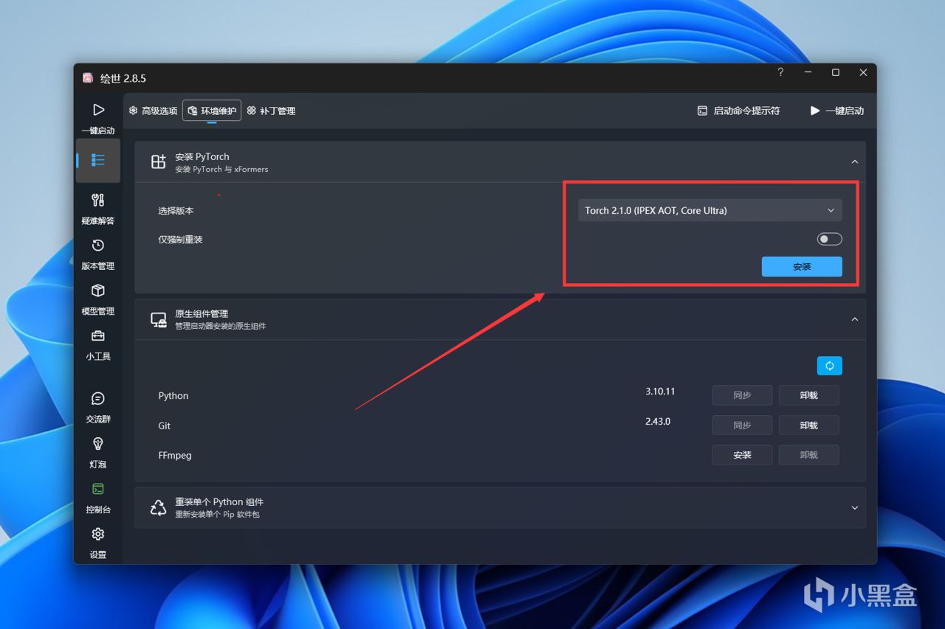Open 交流群 chat bubble icon
Viewport: 945px width, 629px height.
(98, 398)
